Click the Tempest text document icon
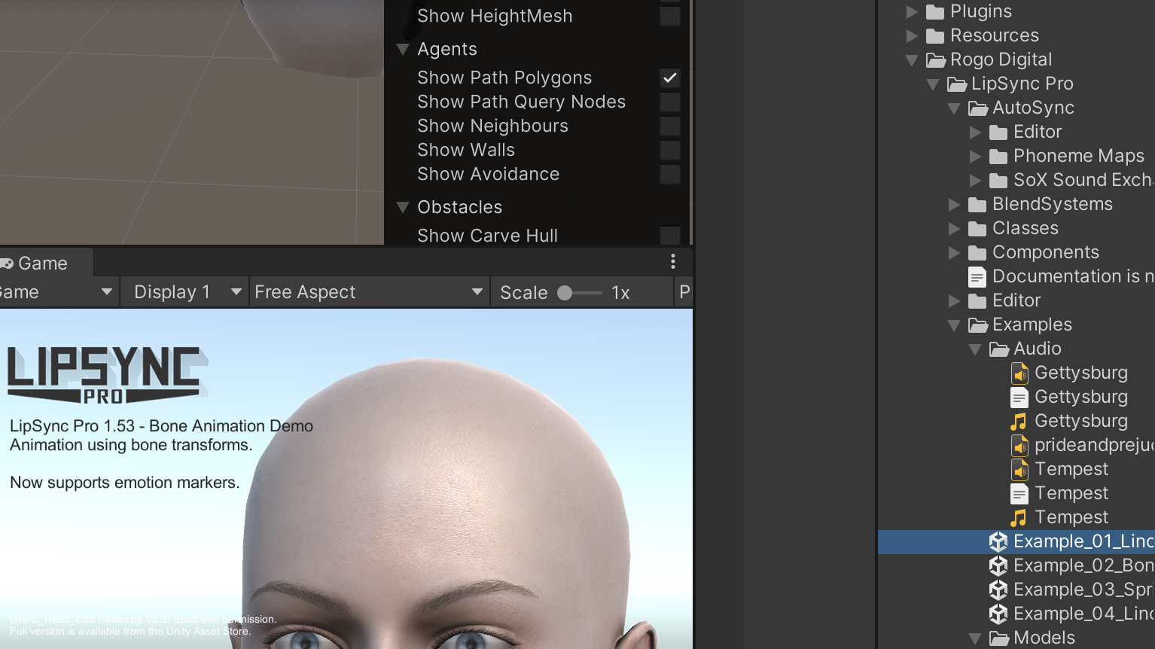The height and width of the screenshot is (649, 1155). click(1019, 493)
